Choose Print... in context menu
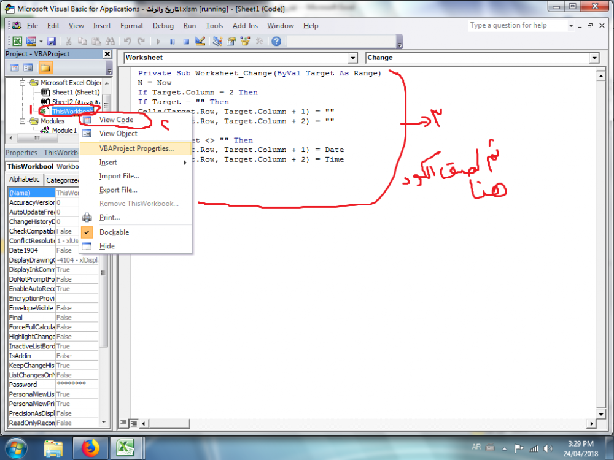This screenshot has width=614, height=460. [x=136, y=218]
